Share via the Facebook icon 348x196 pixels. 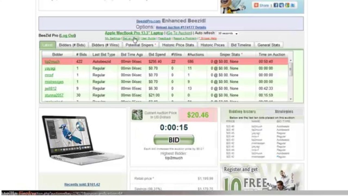coord(276,5)
